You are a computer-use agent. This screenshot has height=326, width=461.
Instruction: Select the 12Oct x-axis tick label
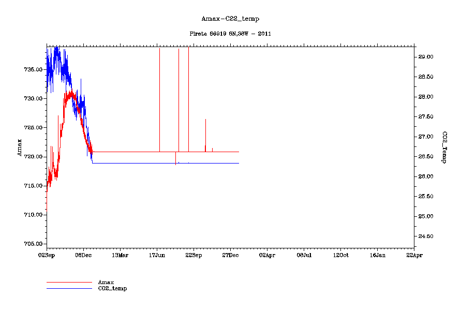(x=340, y=255)
